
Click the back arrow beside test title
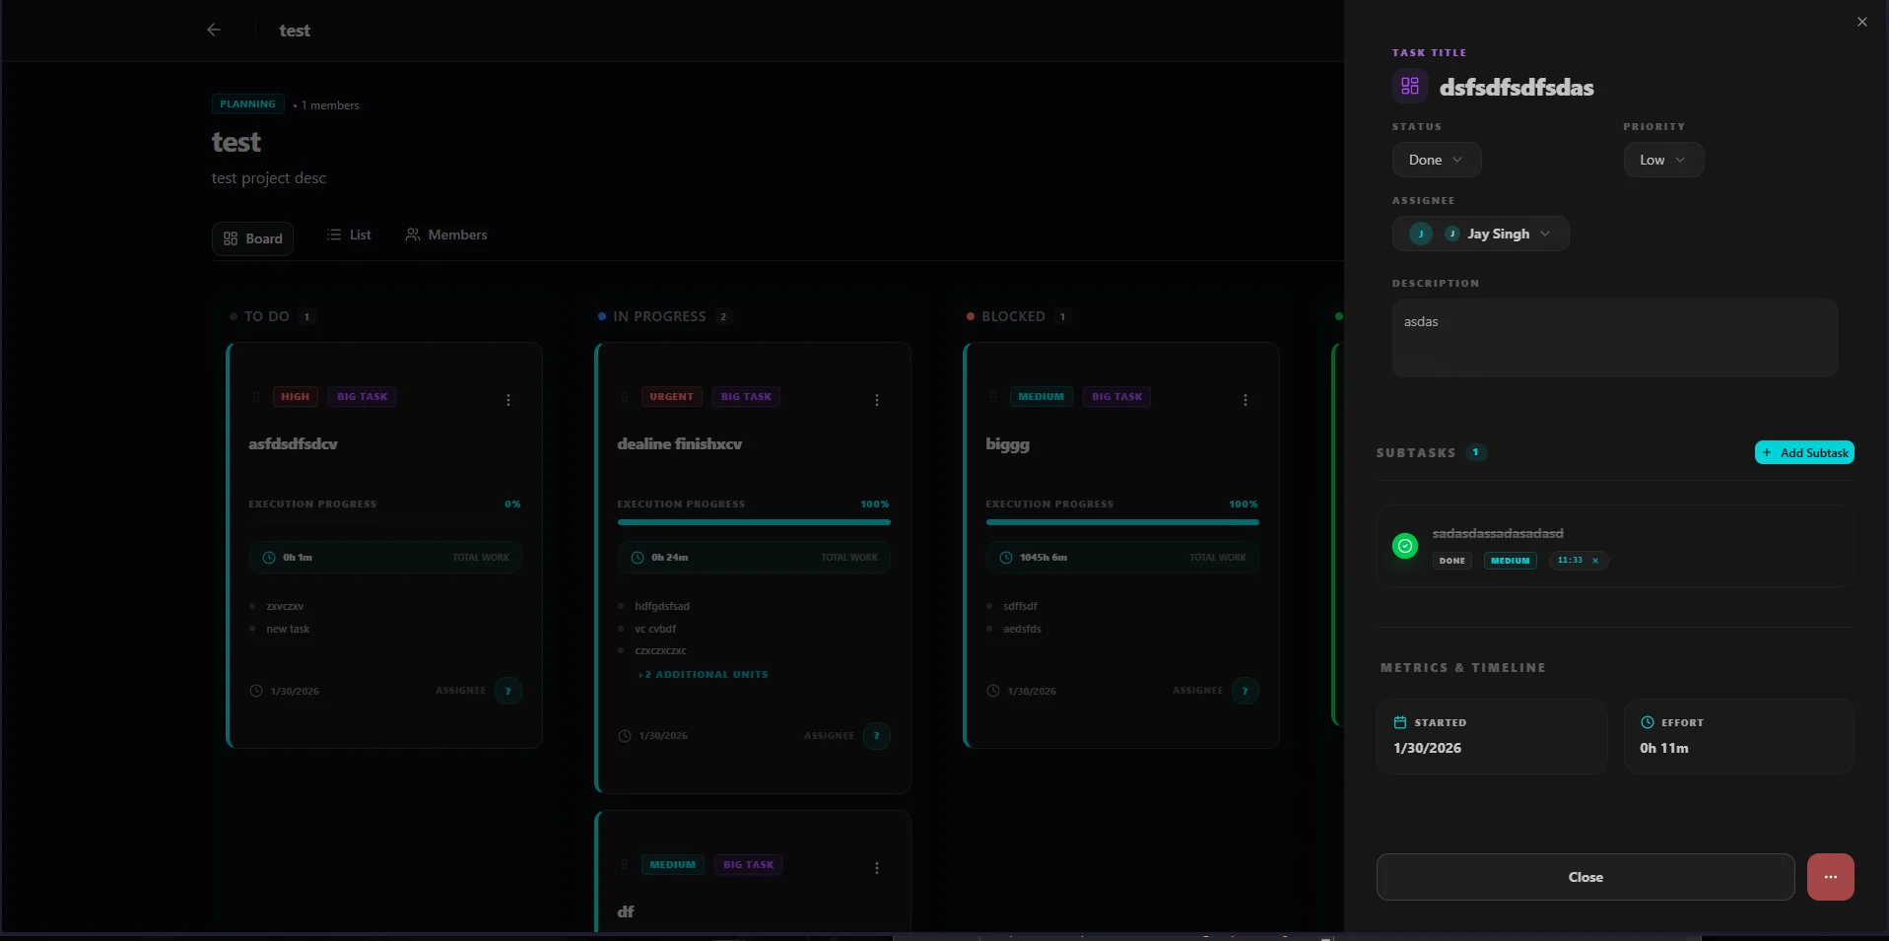[x=214, y=30]
